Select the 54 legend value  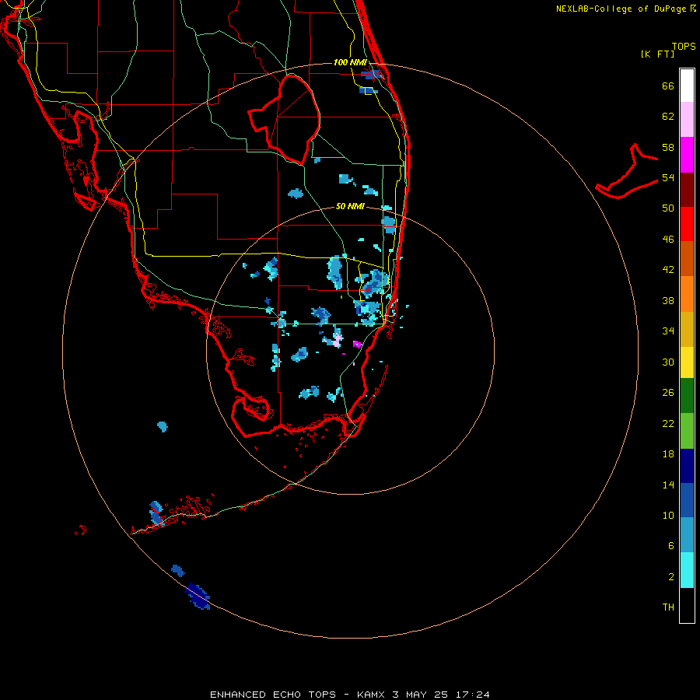tap(668, 177)
